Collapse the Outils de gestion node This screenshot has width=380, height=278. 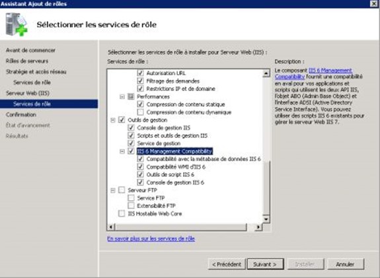coord(113,120)
